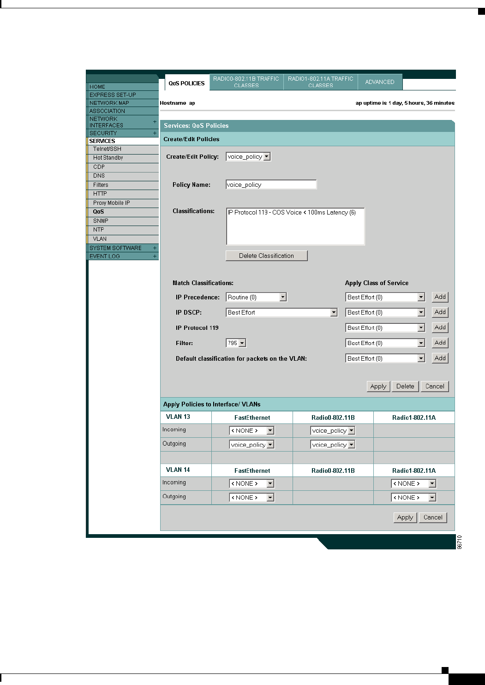Open VLAN 14 FastEthernet Outgoing dropdown
Viewport: 485px width, 685px height.
252,498
